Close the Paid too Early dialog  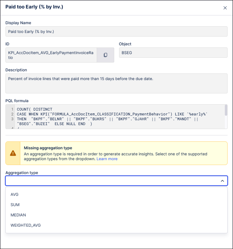[225, 8]
